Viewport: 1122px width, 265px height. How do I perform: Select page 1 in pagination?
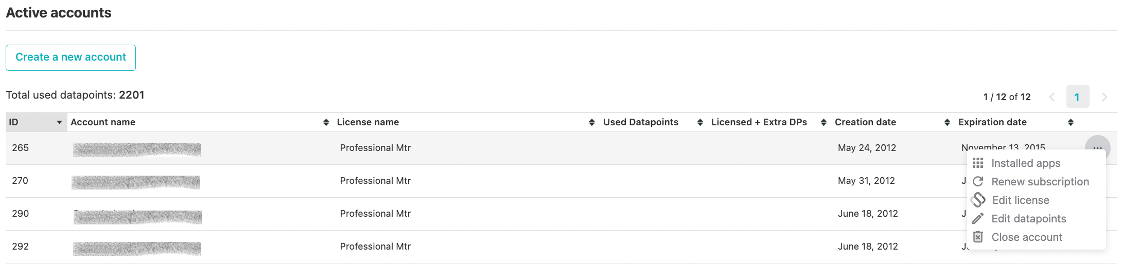click(x=1078, y=97)
